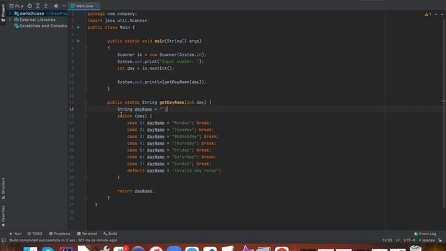The height and width of the screenshot is (251, 446).
Task: Hide the Project tool window
Action: tap(64, 6)
